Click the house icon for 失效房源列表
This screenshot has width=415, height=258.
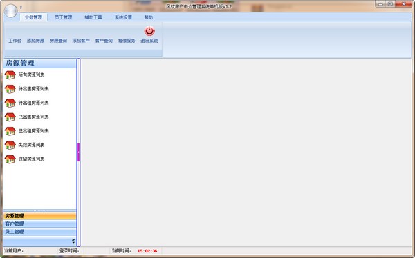tap(10, 145)
